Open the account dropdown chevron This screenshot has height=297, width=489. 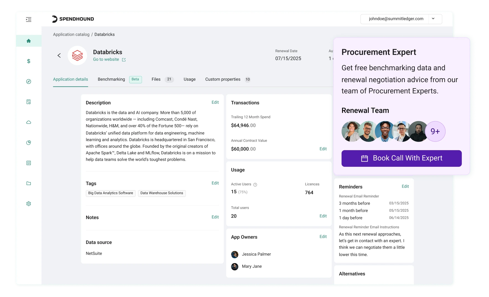(433, 19)
